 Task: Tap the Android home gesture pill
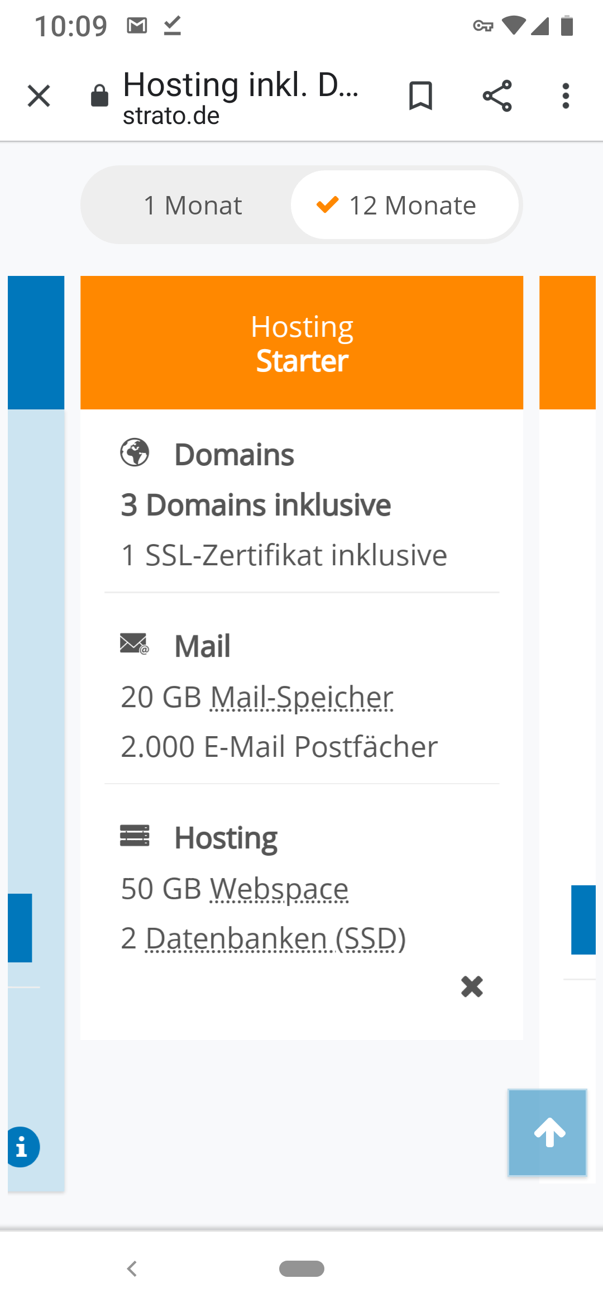coord(301,1269)
